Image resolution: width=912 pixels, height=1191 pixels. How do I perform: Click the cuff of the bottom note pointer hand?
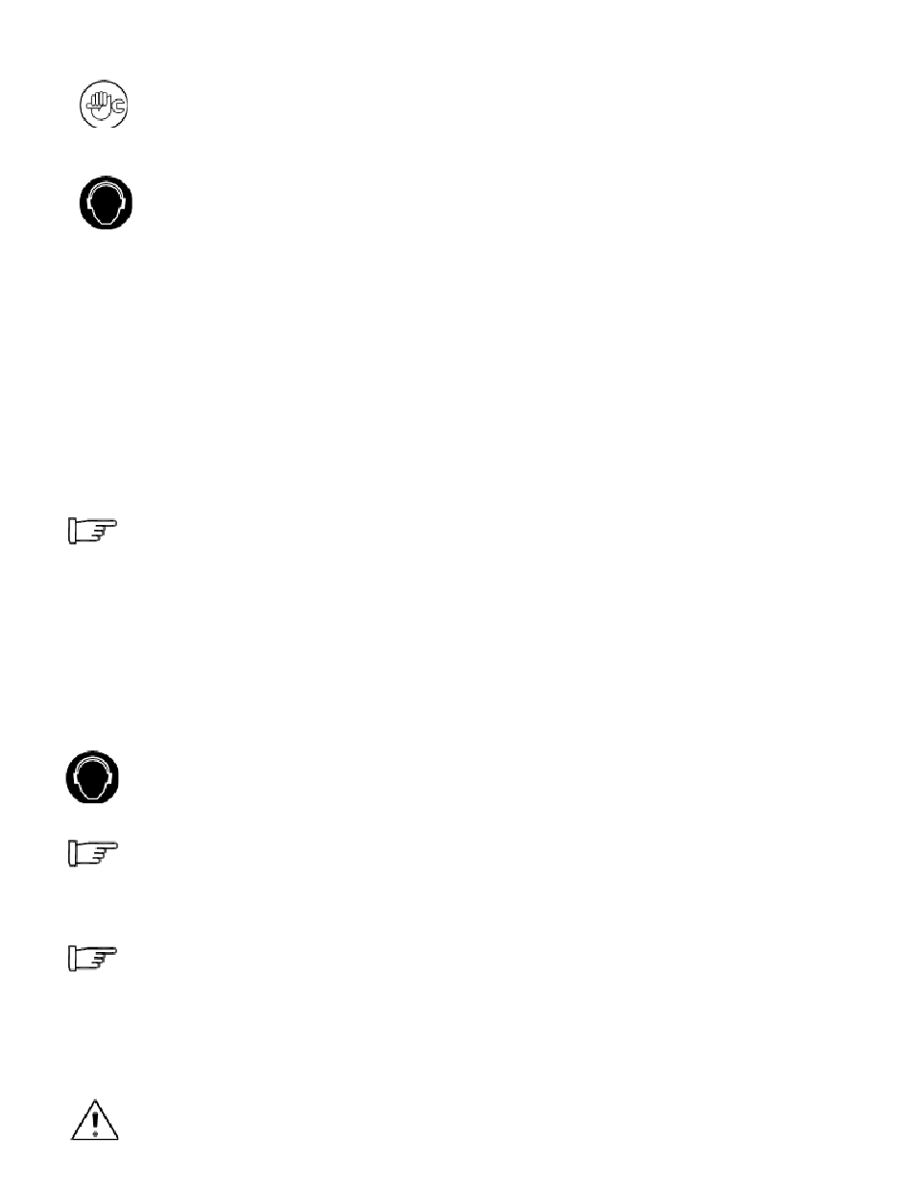tap(72, 959)
